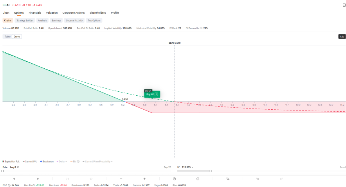The height and width of the screenshot is (187, 346).
Task: Open the Valuation tab
Action: 52,13
